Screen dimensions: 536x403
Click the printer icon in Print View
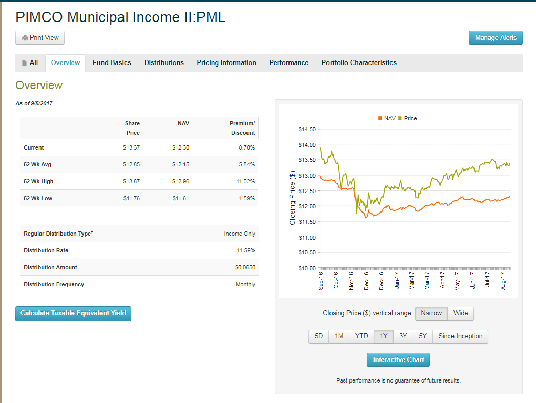[x=25, y=38]
